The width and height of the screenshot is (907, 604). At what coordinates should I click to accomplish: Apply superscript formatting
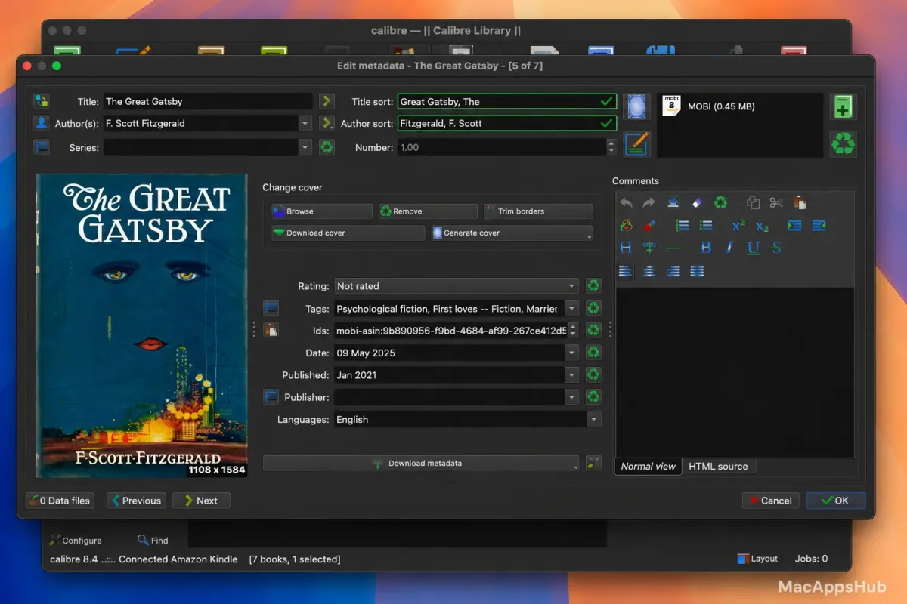click(738, 225)
